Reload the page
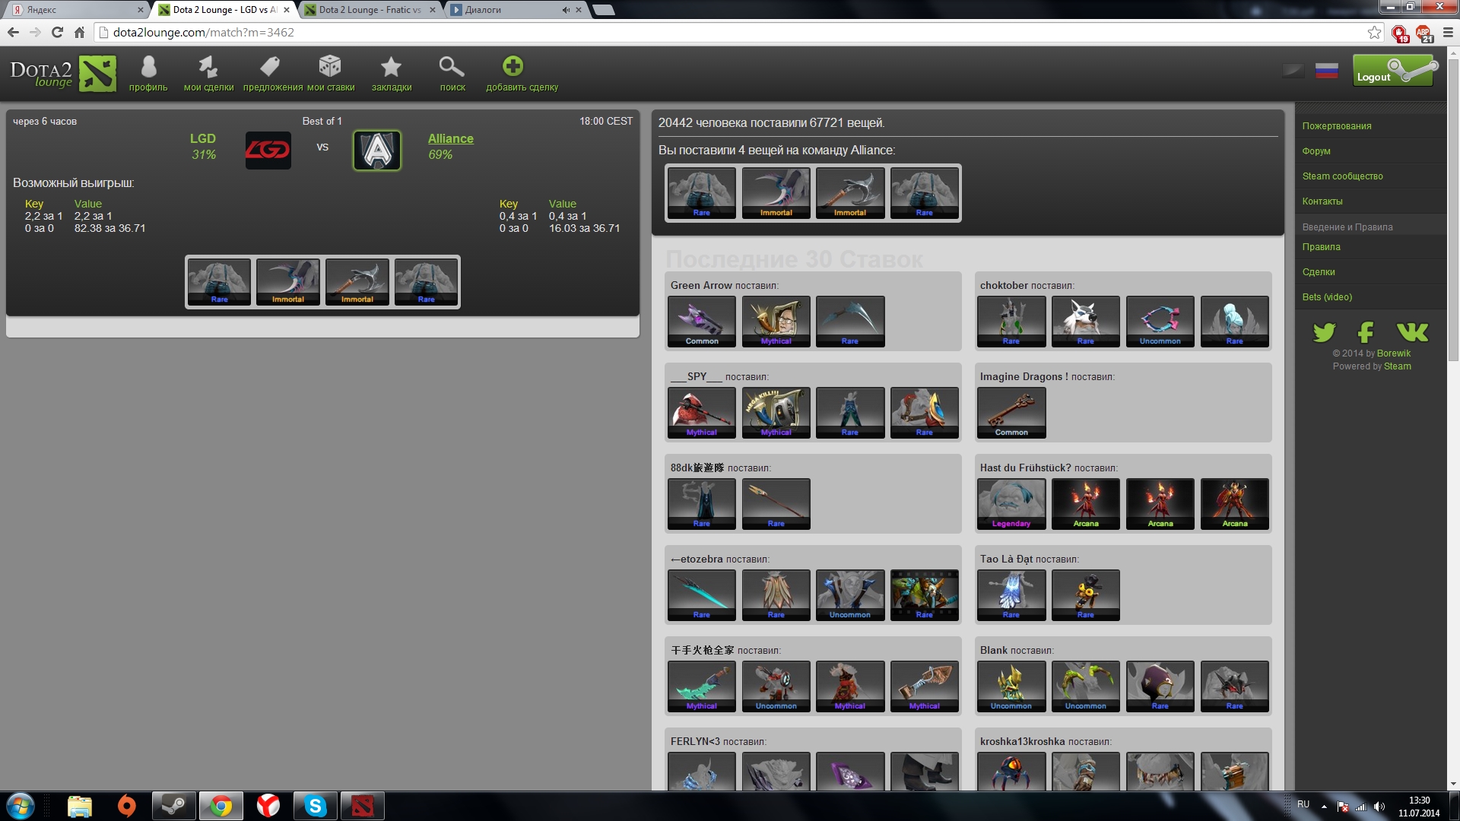The width and height of the screenshot is (1460, 821). [x=57, y=32]
